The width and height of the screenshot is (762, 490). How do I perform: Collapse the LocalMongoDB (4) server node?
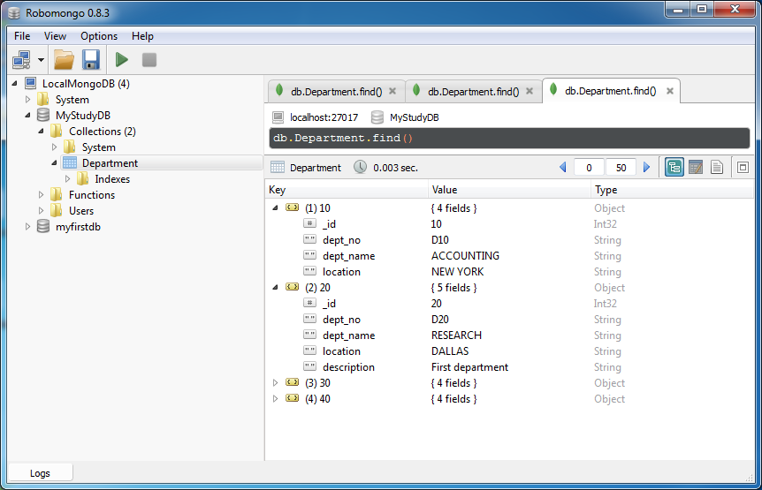pos(14,84)
